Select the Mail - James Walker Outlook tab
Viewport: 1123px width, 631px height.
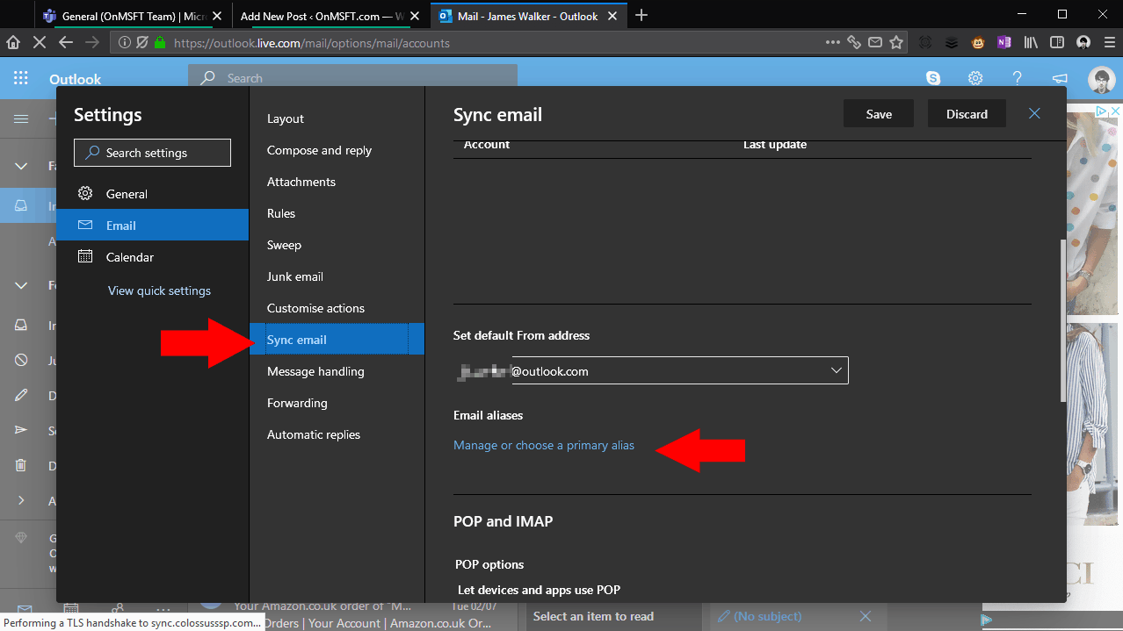[x=527, y=15]
